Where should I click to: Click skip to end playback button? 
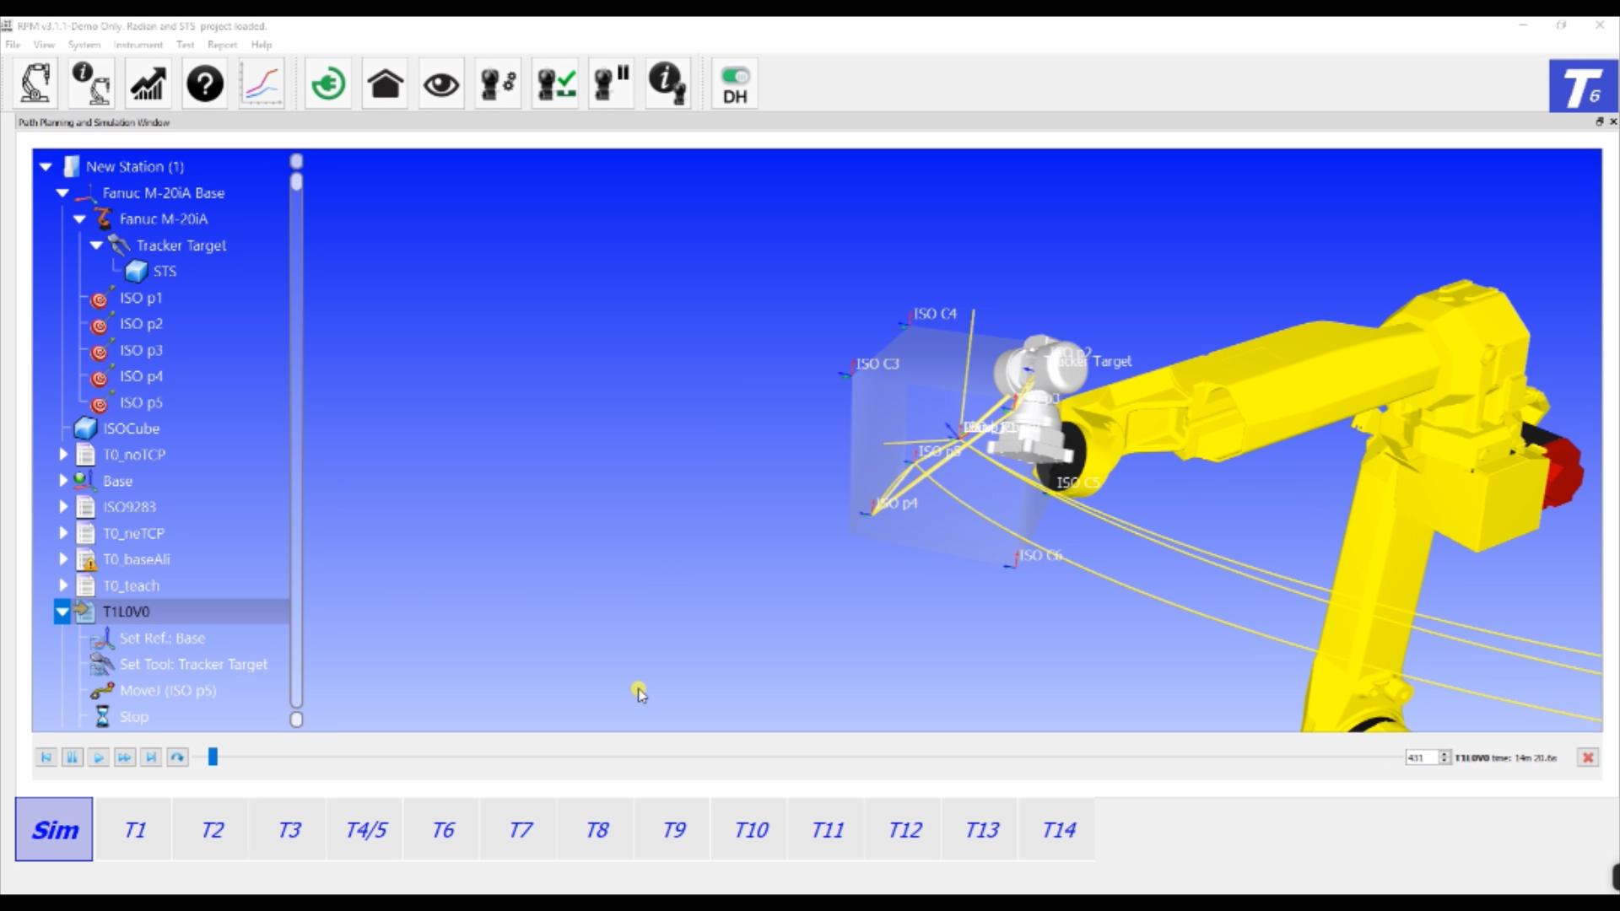pyautogui.click(x=151, y=757)
